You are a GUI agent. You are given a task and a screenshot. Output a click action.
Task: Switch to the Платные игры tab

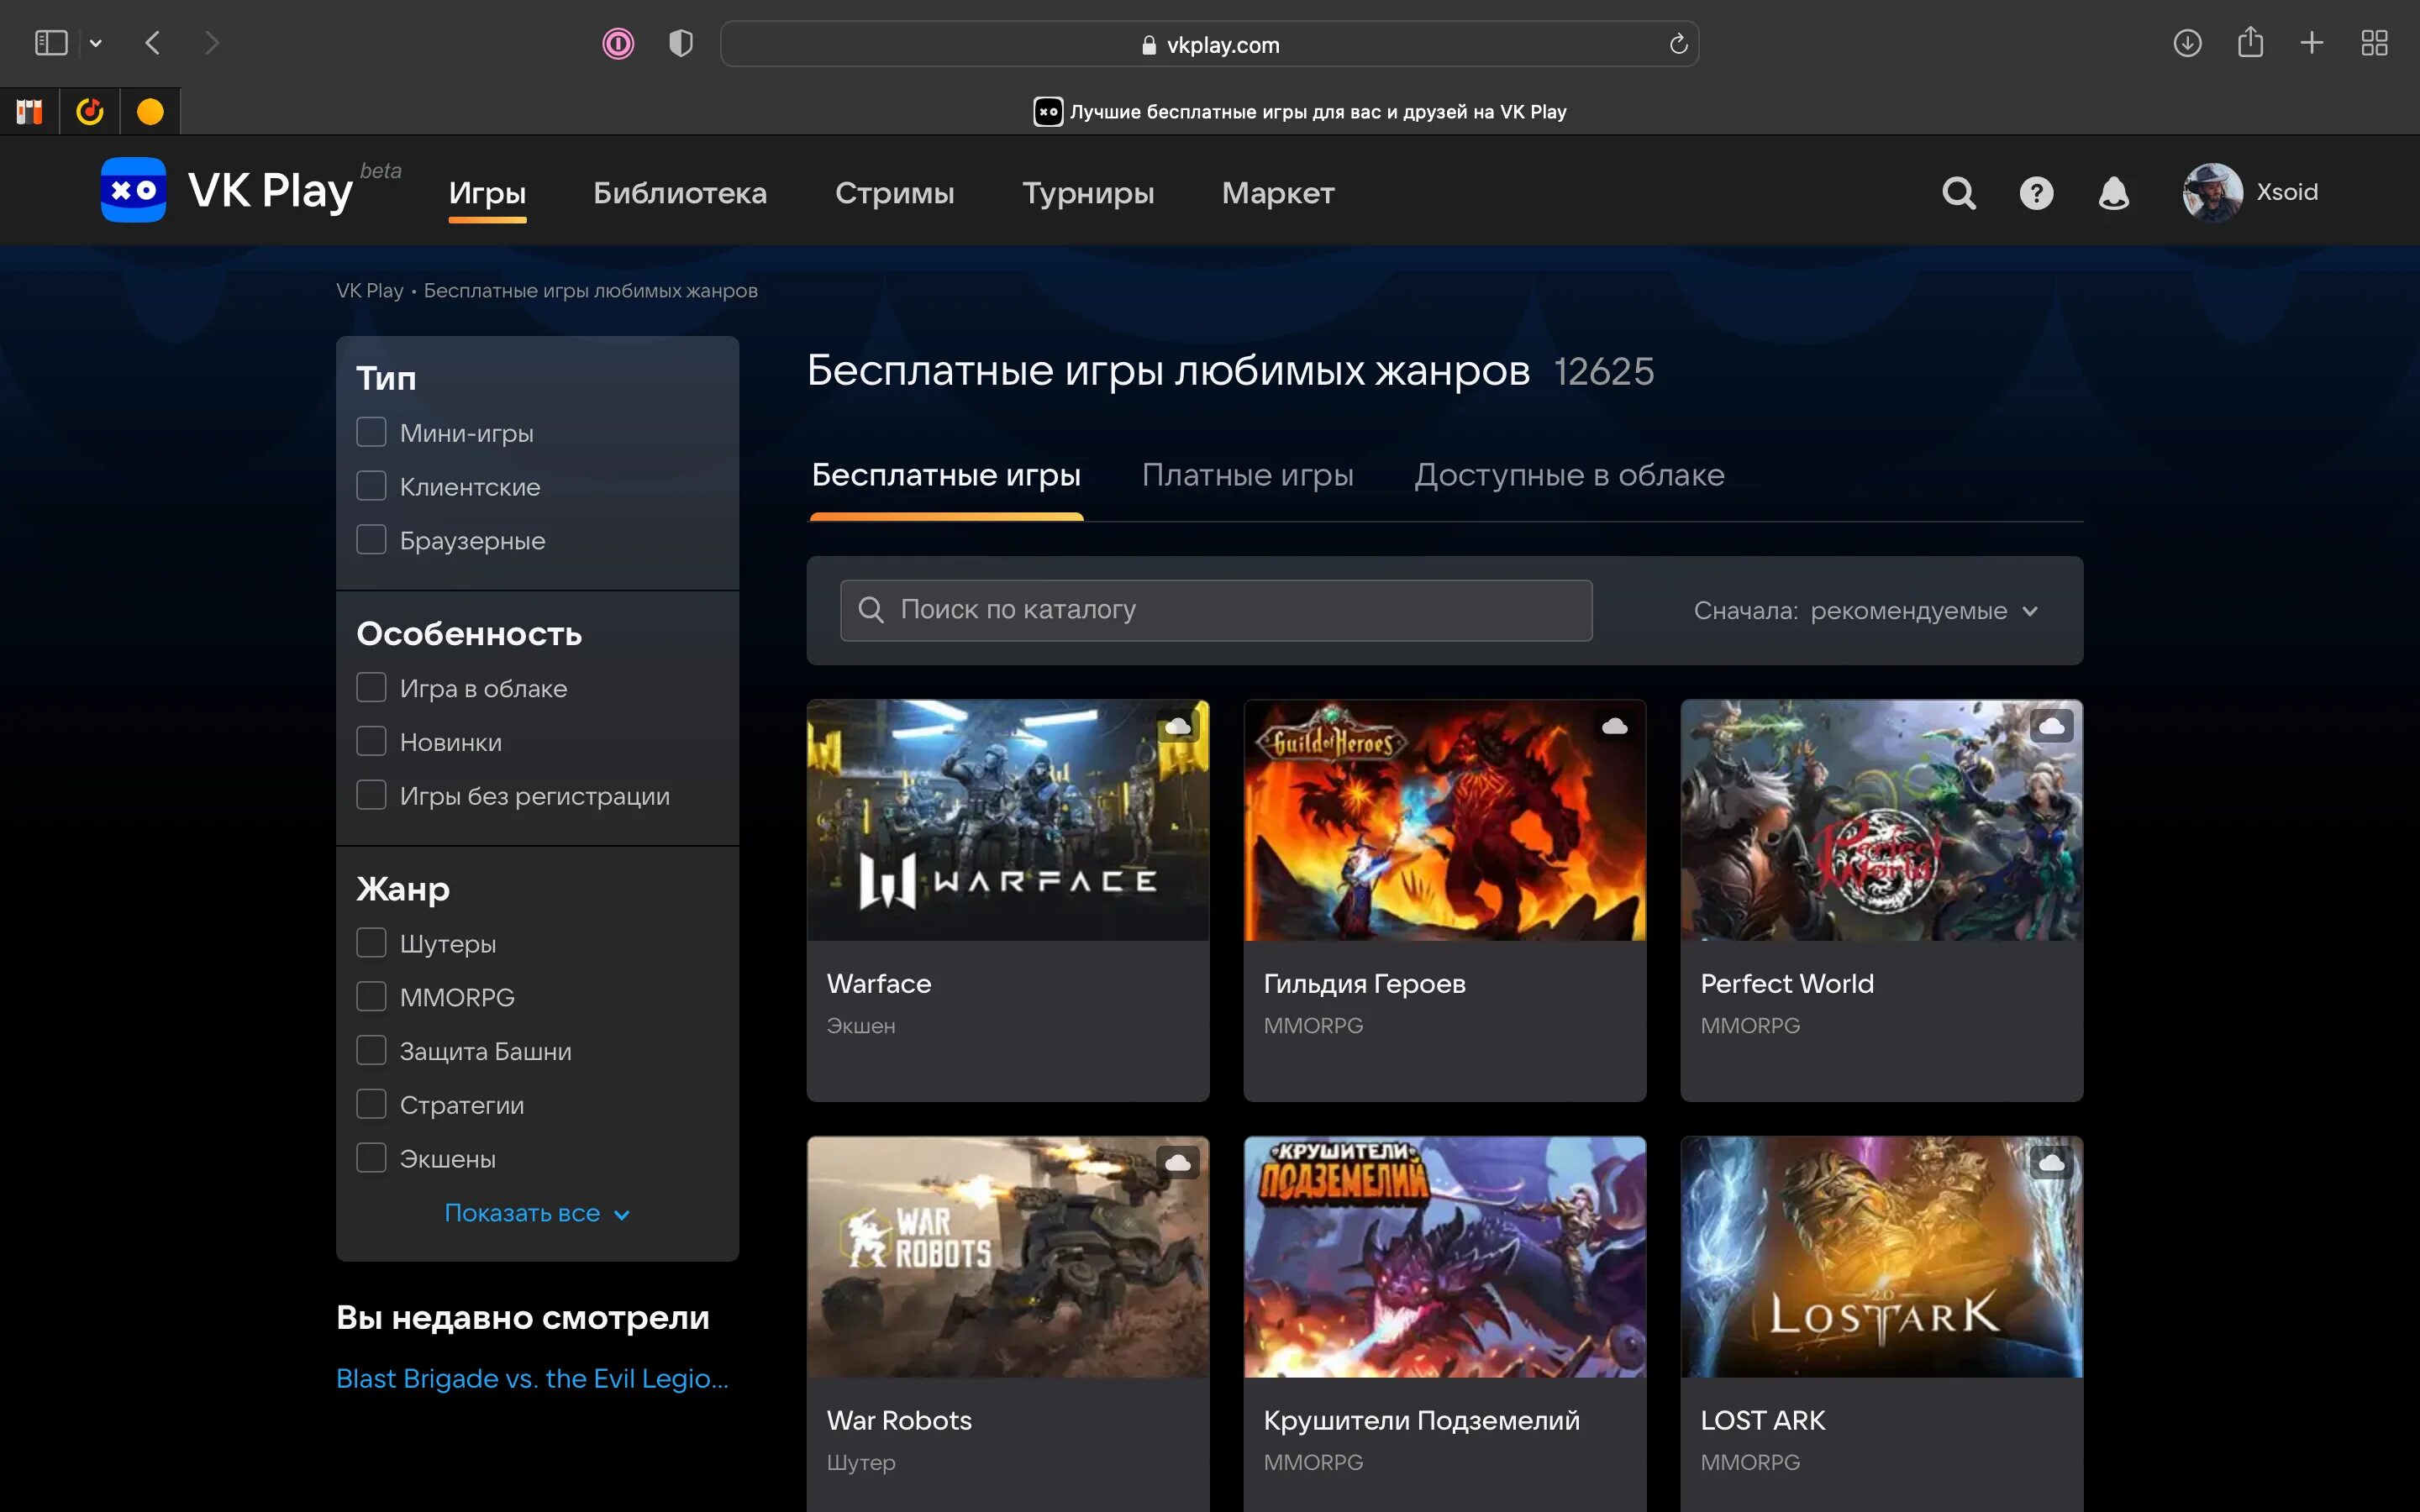(1247, 475)
